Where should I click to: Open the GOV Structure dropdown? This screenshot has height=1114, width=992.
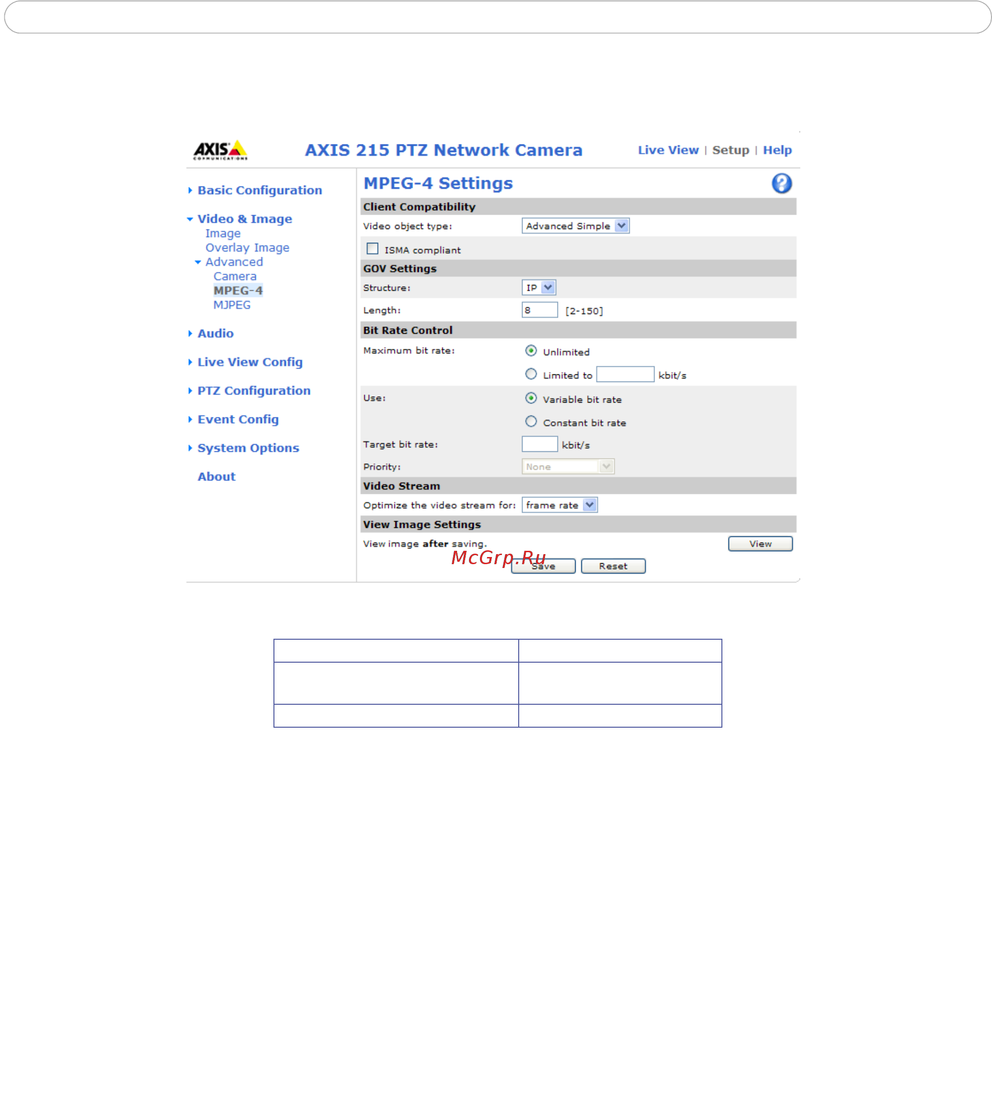[x=538, y=287]
